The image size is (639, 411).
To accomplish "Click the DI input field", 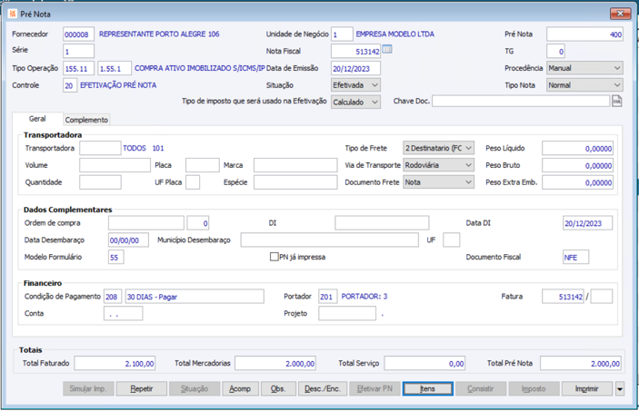I will tap(382, 223).
